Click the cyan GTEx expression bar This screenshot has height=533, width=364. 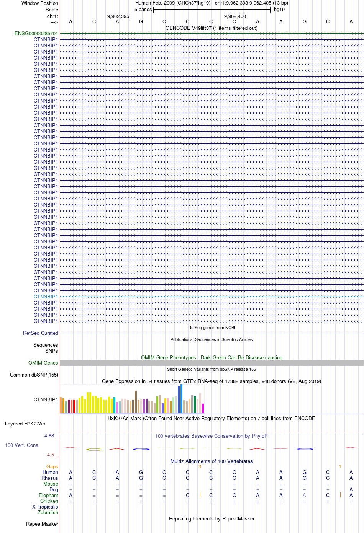click(114, 405)
